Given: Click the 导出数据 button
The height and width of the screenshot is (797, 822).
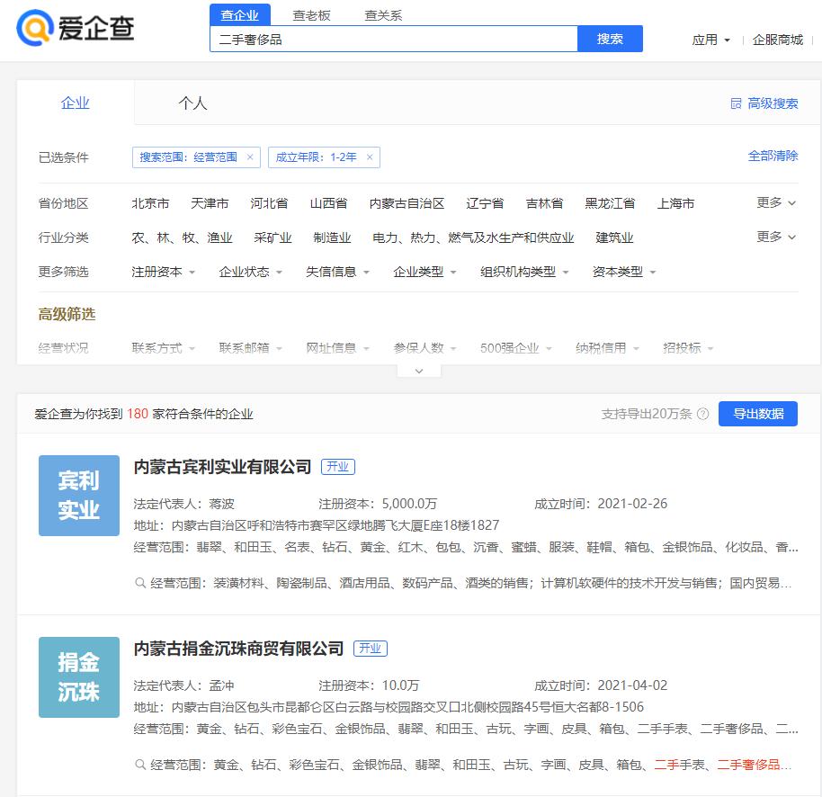Looking at the screenshot, I should click(x=758, y=414).
